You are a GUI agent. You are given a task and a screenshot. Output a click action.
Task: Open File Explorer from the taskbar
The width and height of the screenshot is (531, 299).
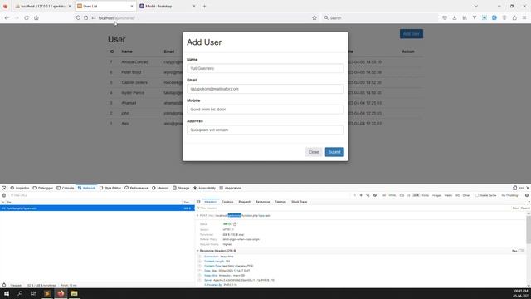[x=74, y=293]
